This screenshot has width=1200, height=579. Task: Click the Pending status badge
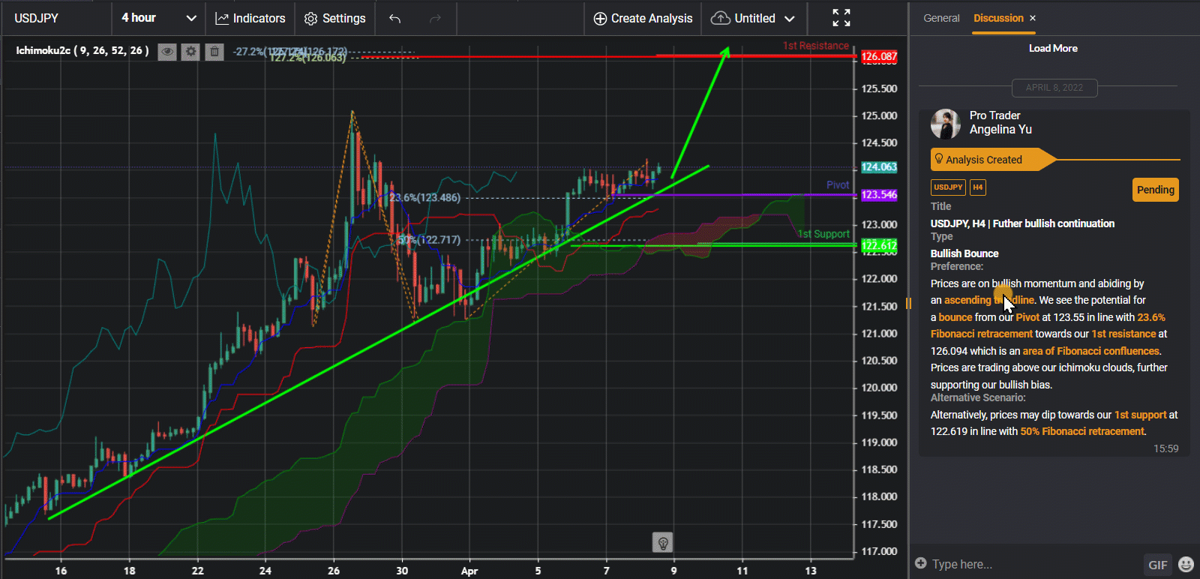(1155, 190)
